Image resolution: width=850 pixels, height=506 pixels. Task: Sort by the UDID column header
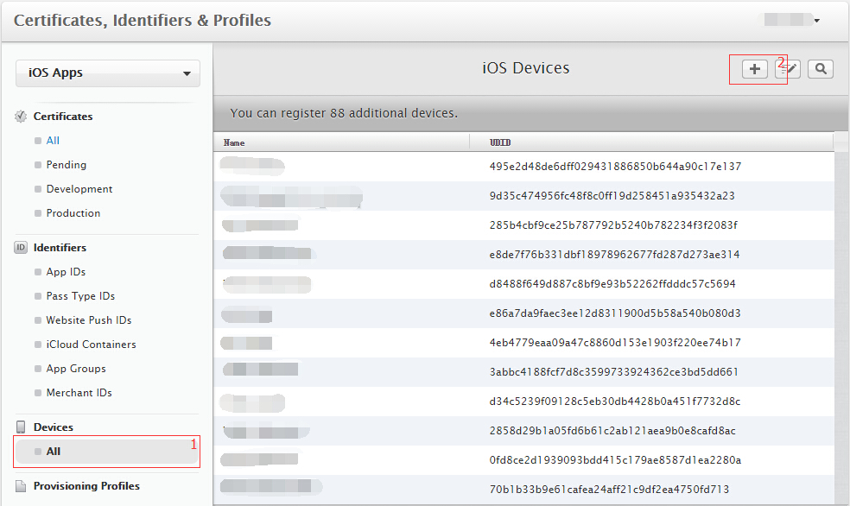[500, 142]
